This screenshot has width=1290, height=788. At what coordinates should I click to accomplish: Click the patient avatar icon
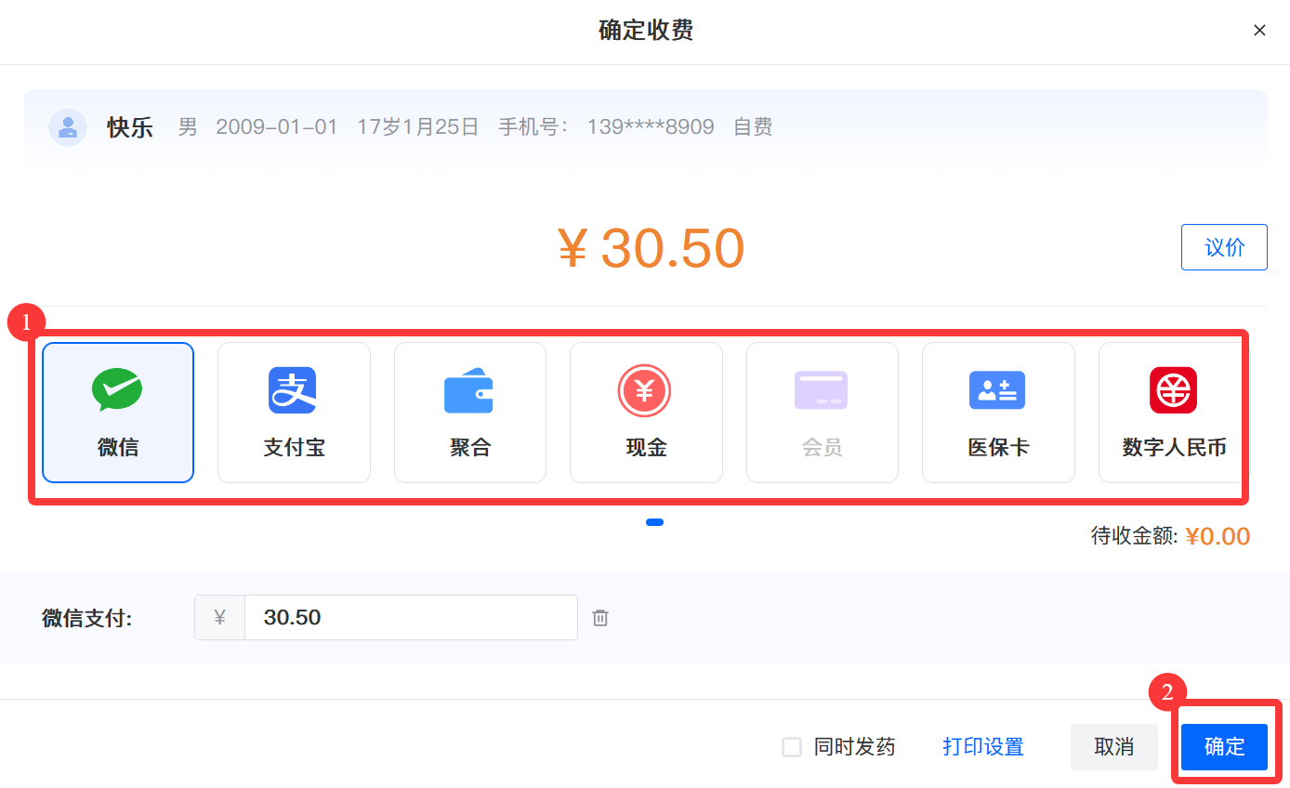click(68, 127)
